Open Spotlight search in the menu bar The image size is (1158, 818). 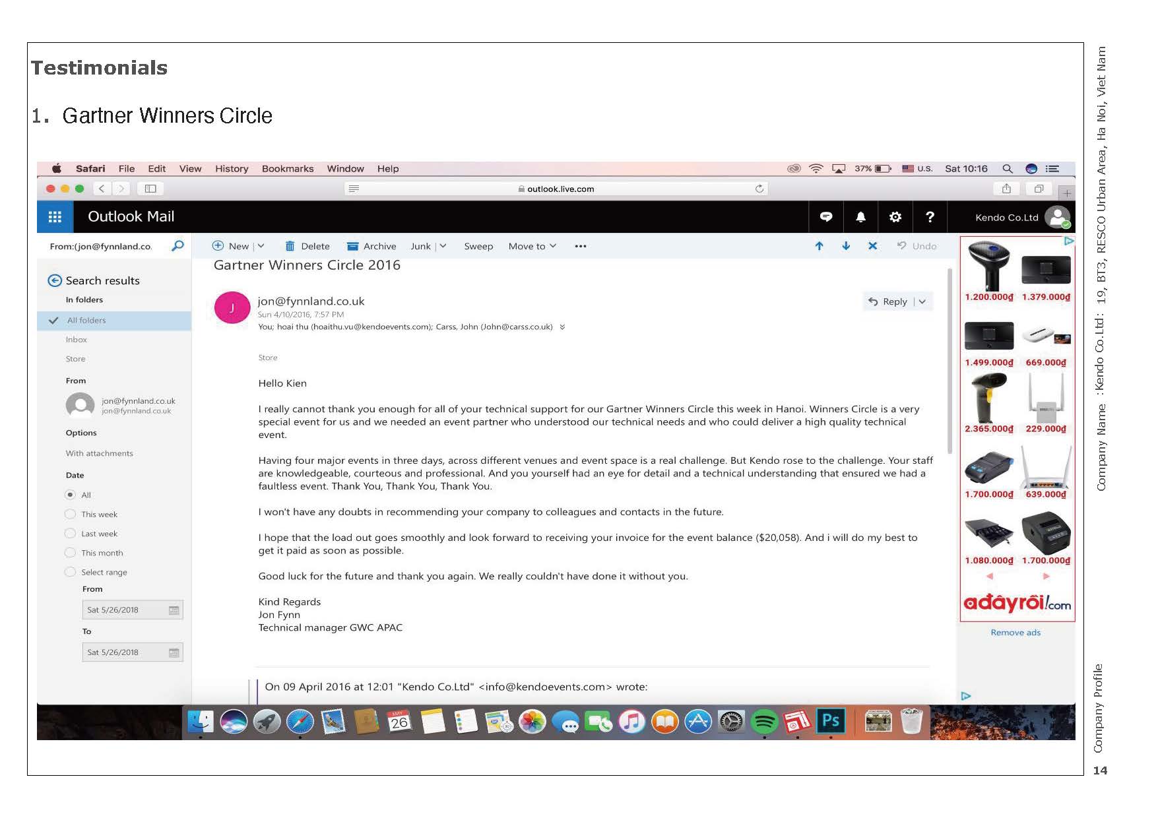(x=1008, y=169)
